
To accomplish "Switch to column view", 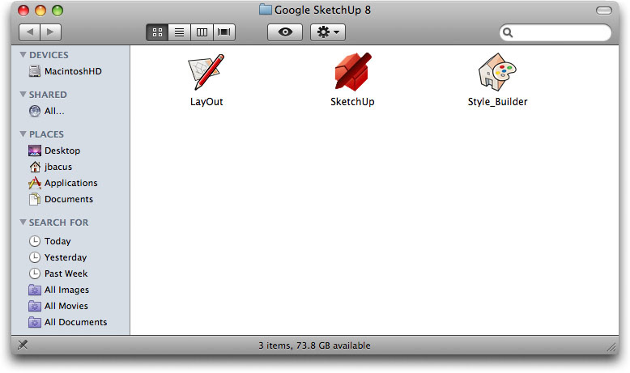I will (202, 32).
